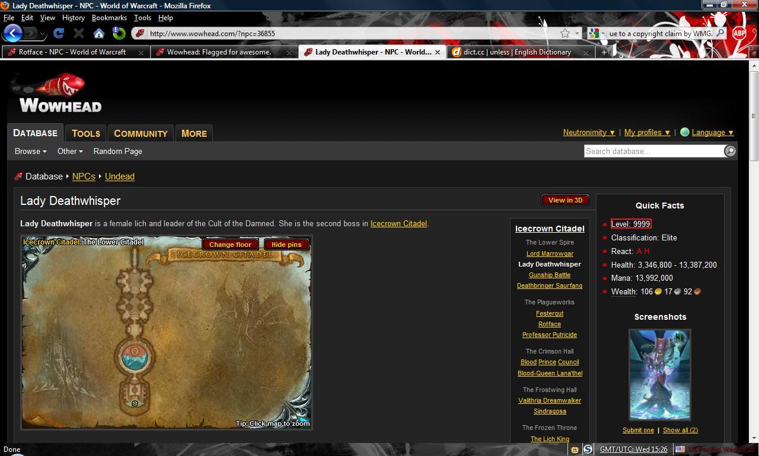The width and height of the screenshot is (759, 456).
Task: Select the Community site tab
Action: (141, 133)
